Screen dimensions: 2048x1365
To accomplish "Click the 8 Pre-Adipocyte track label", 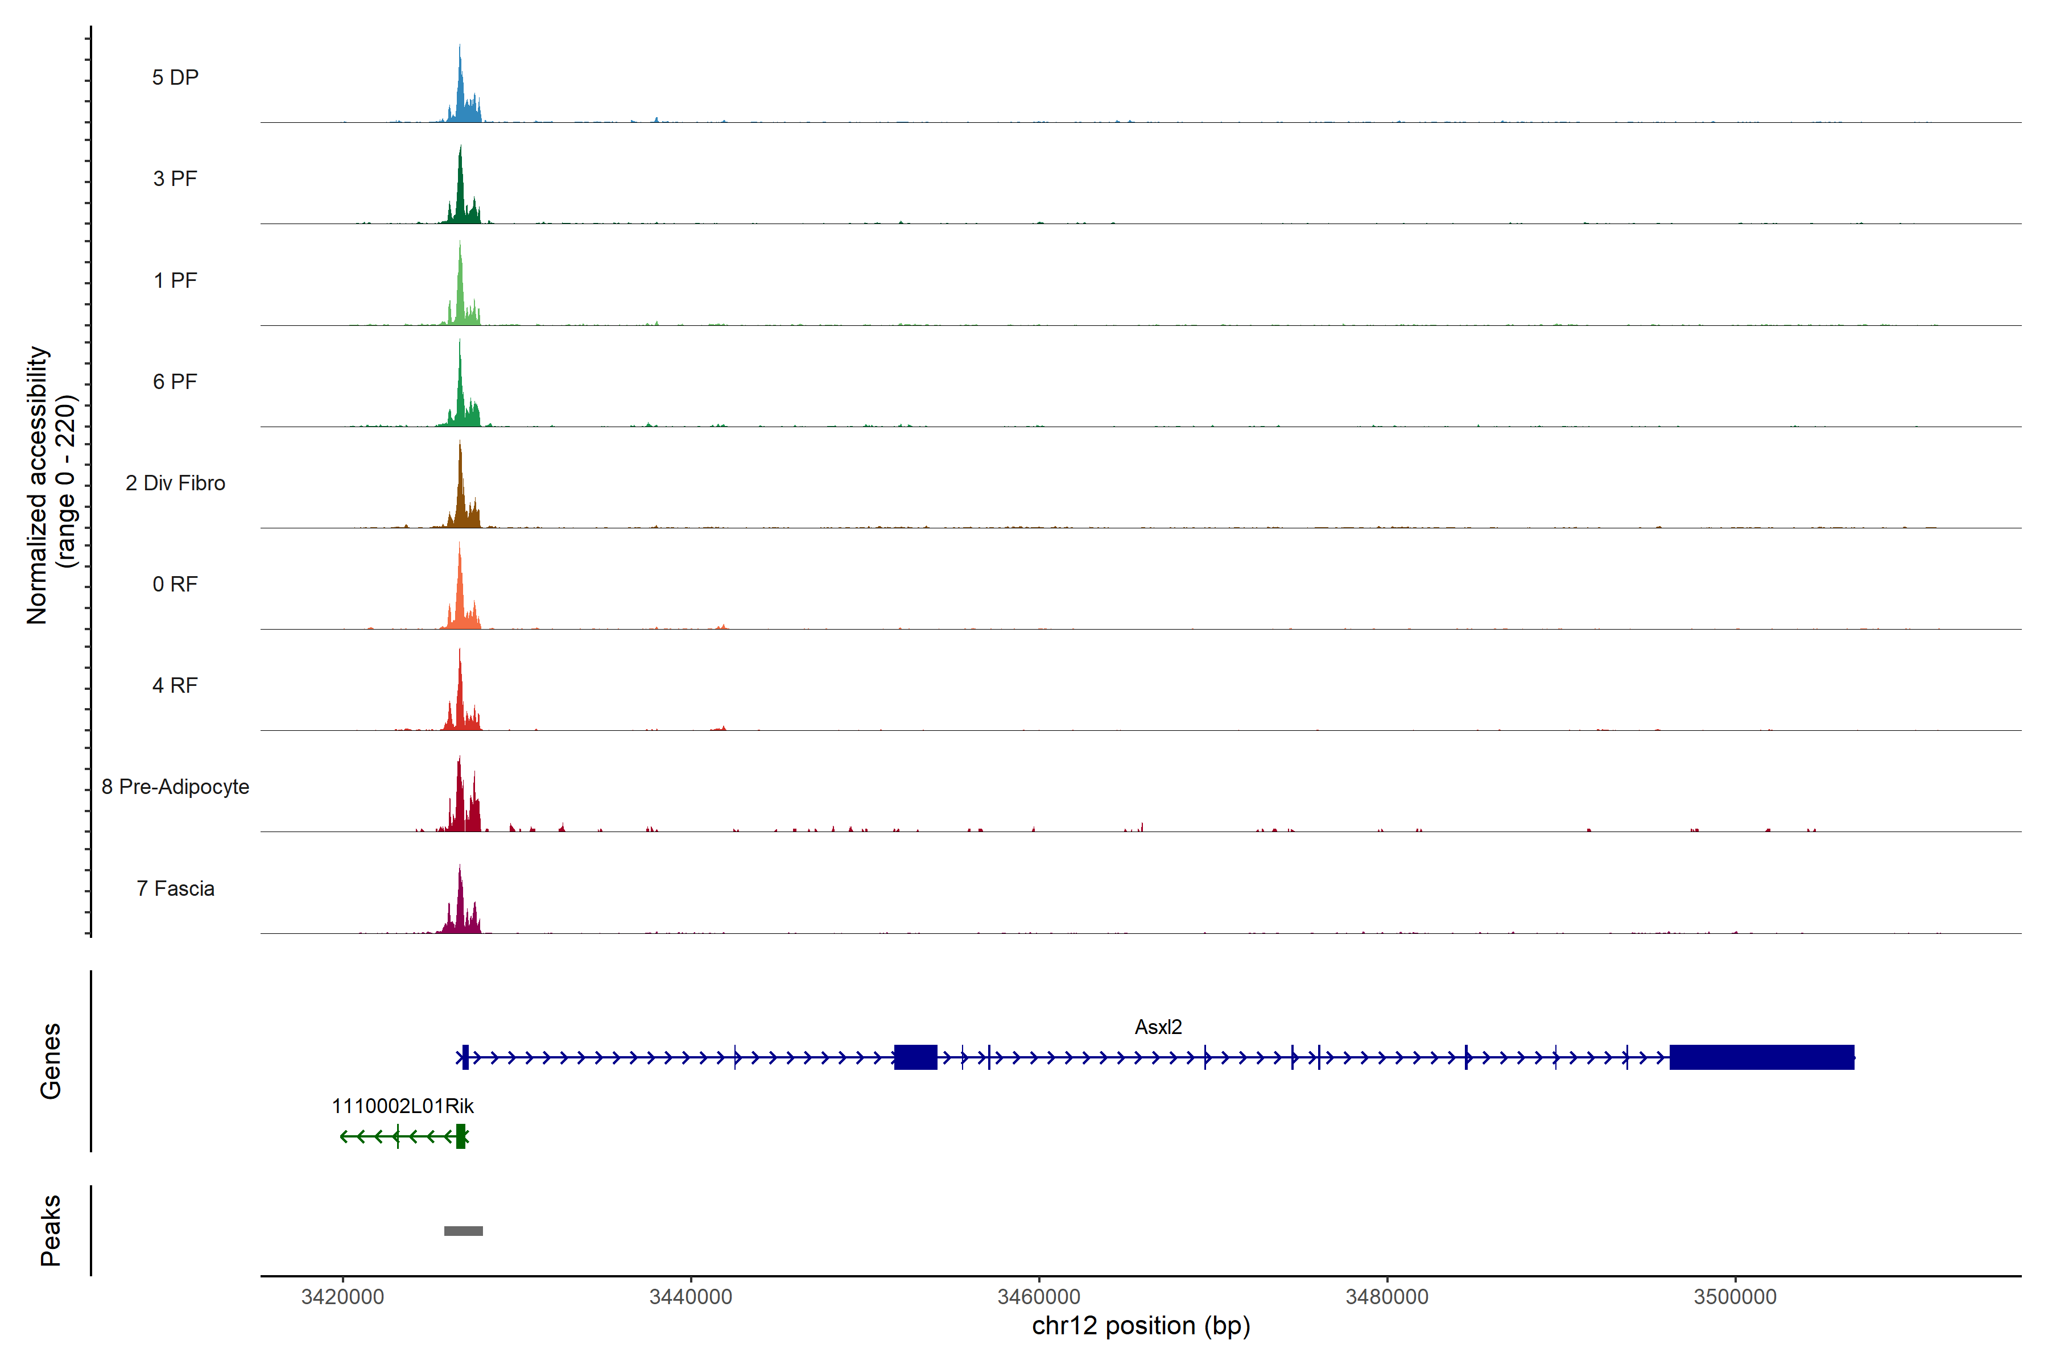I will (x=175, y=786).
